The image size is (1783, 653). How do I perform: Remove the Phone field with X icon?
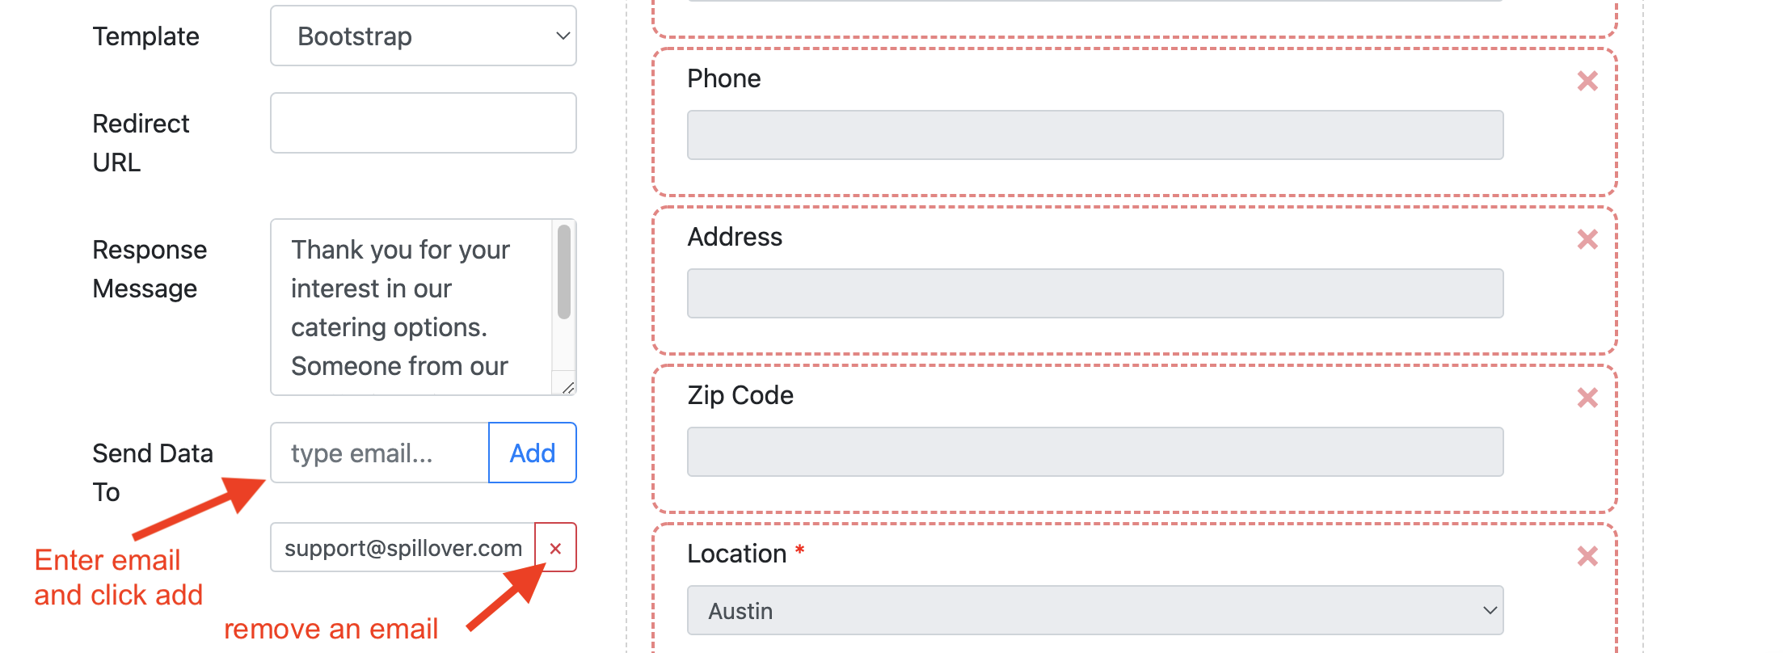tap(1587, 81)
